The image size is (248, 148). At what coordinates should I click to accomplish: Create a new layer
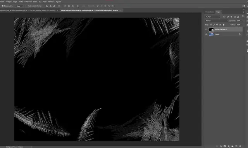[x=236, y=146]
